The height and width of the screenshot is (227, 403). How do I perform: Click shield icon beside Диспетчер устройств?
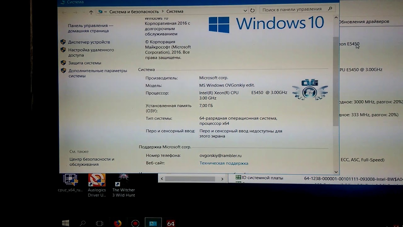[63, 42]
